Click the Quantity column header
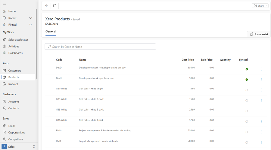 pyautogui.click(x=225, y=60)
